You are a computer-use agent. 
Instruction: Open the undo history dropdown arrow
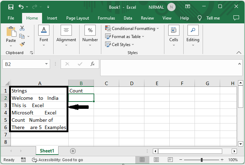pos(27,7)
